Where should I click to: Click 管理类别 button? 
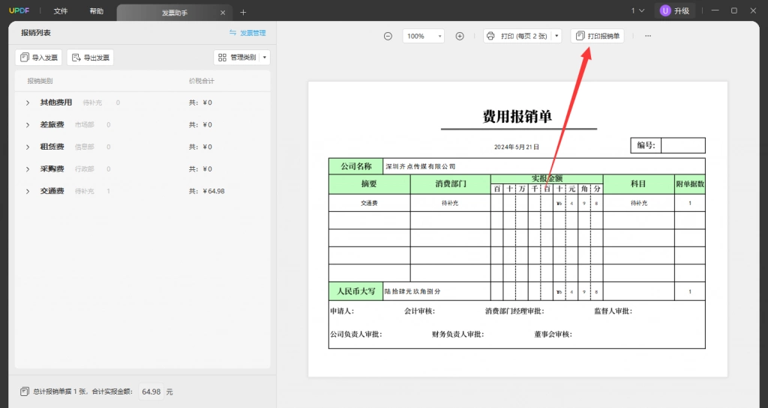[237, 58]
